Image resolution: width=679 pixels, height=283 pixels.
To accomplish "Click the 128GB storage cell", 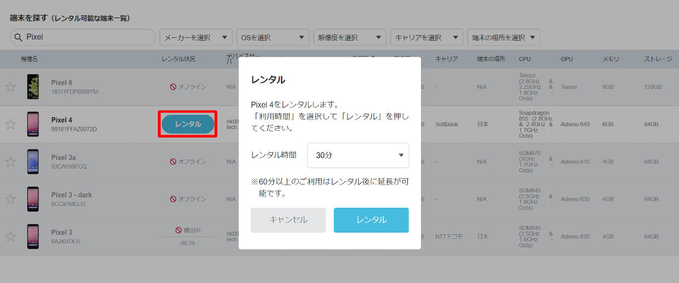I will pos(653,87).
